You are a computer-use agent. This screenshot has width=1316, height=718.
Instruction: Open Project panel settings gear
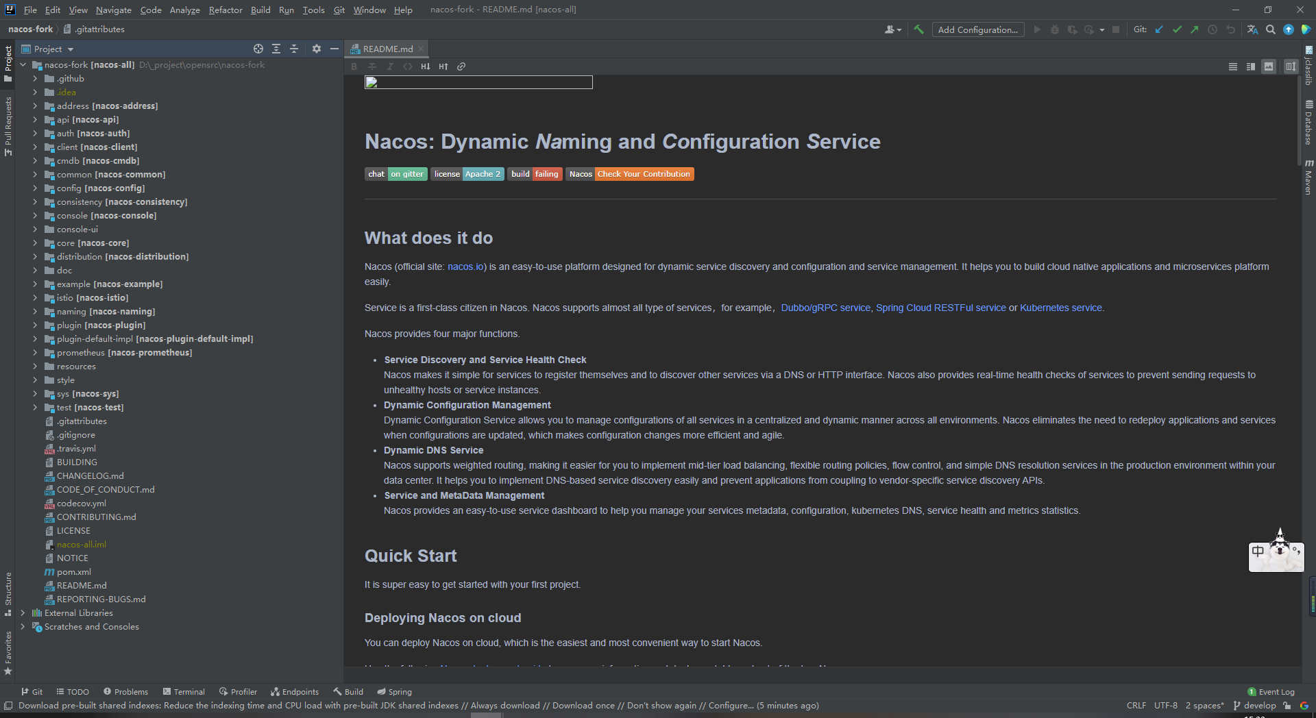(316, 49)
